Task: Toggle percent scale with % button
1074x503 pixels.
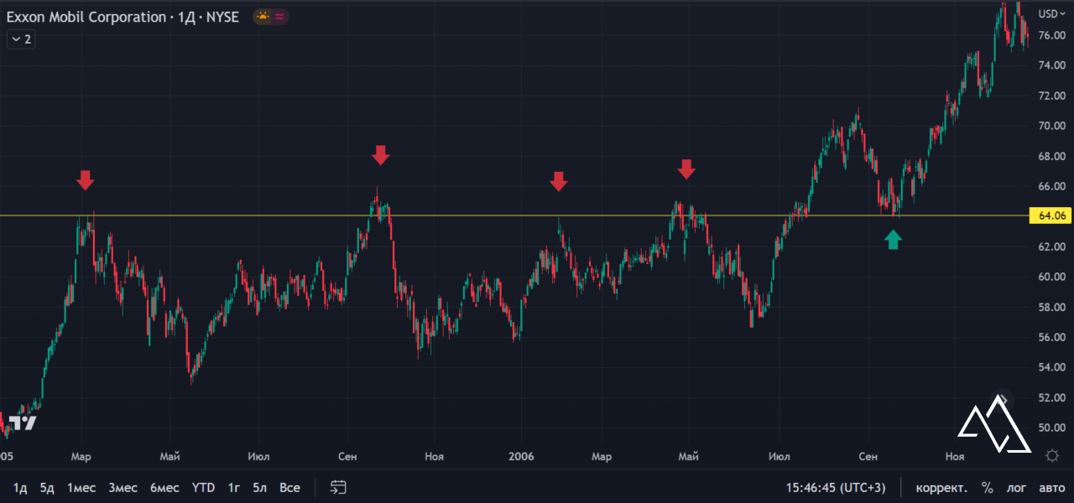Action: pos(988,487)
